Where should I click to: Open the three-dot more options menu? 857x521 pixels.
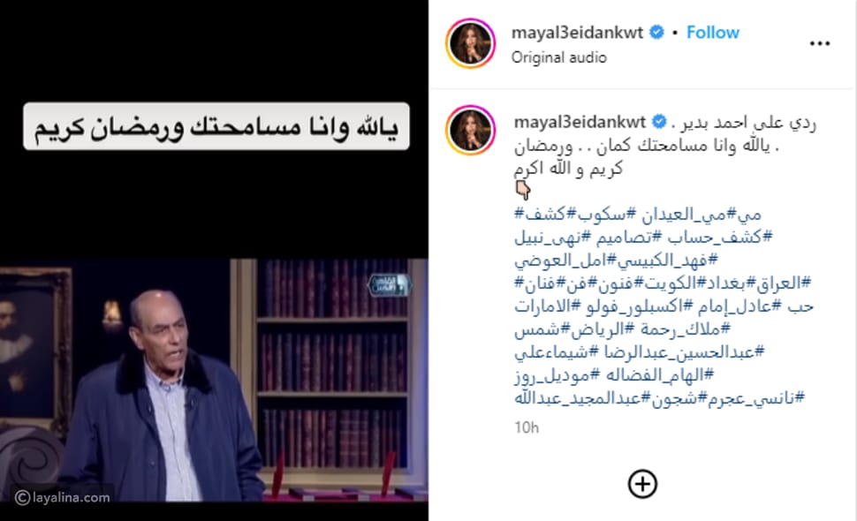point(819,43)
